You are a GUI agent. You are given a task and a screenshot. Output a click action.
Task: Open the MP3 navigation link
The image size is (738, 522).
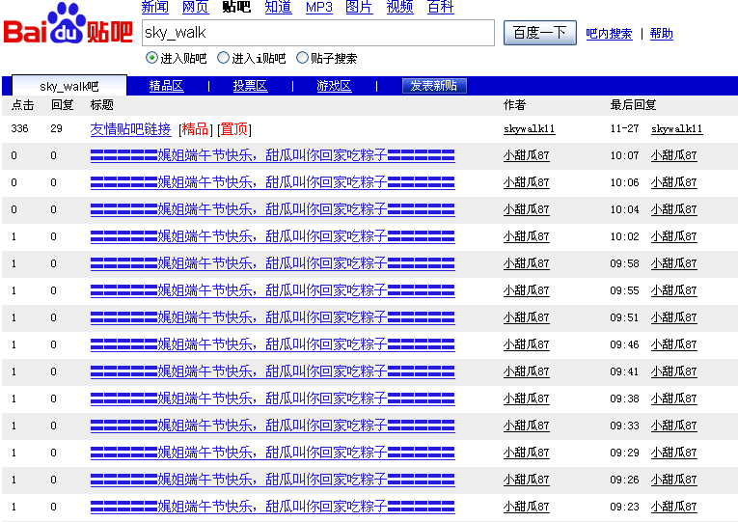tap(319, 7)
